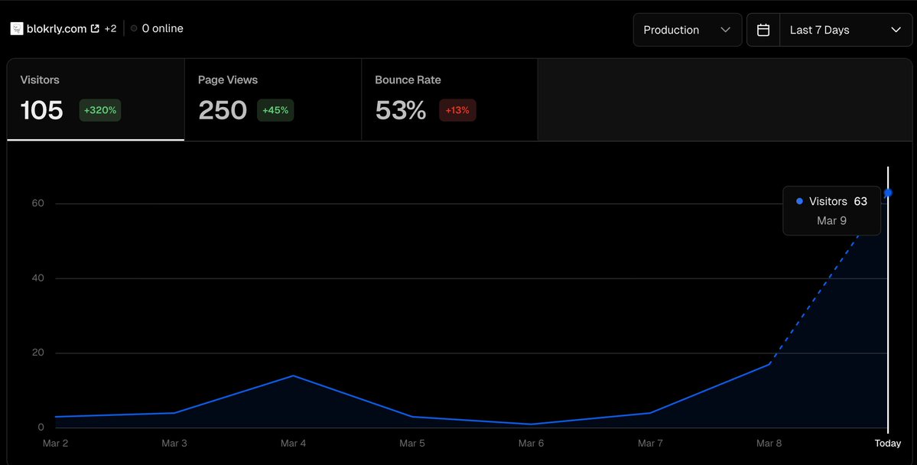917x465 pixels.
Task: Click the Mar 6 x-axis label
Action: pos(531,444)
